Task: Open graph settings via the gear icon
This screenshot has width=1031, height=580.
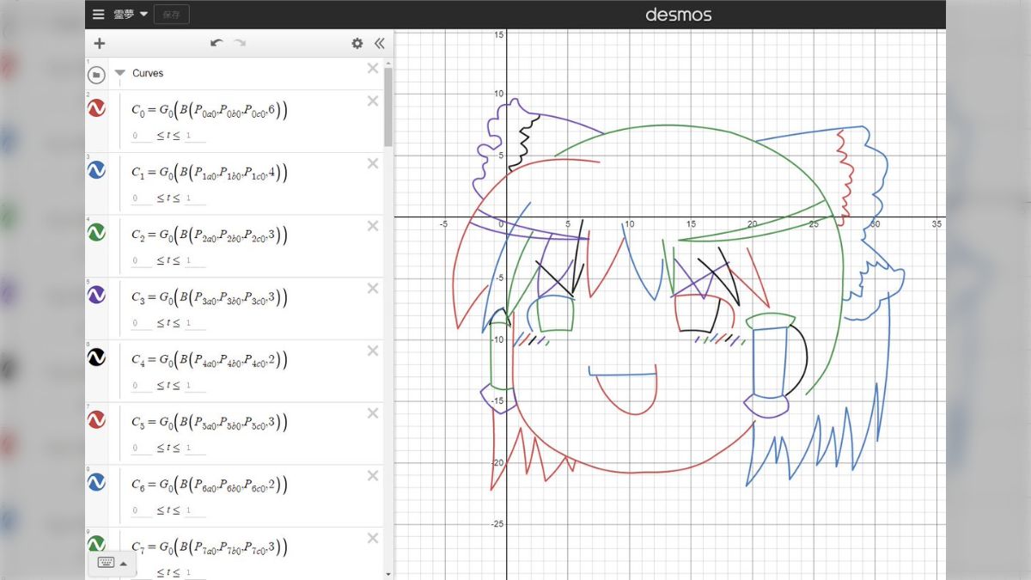Action: point(357,43)
